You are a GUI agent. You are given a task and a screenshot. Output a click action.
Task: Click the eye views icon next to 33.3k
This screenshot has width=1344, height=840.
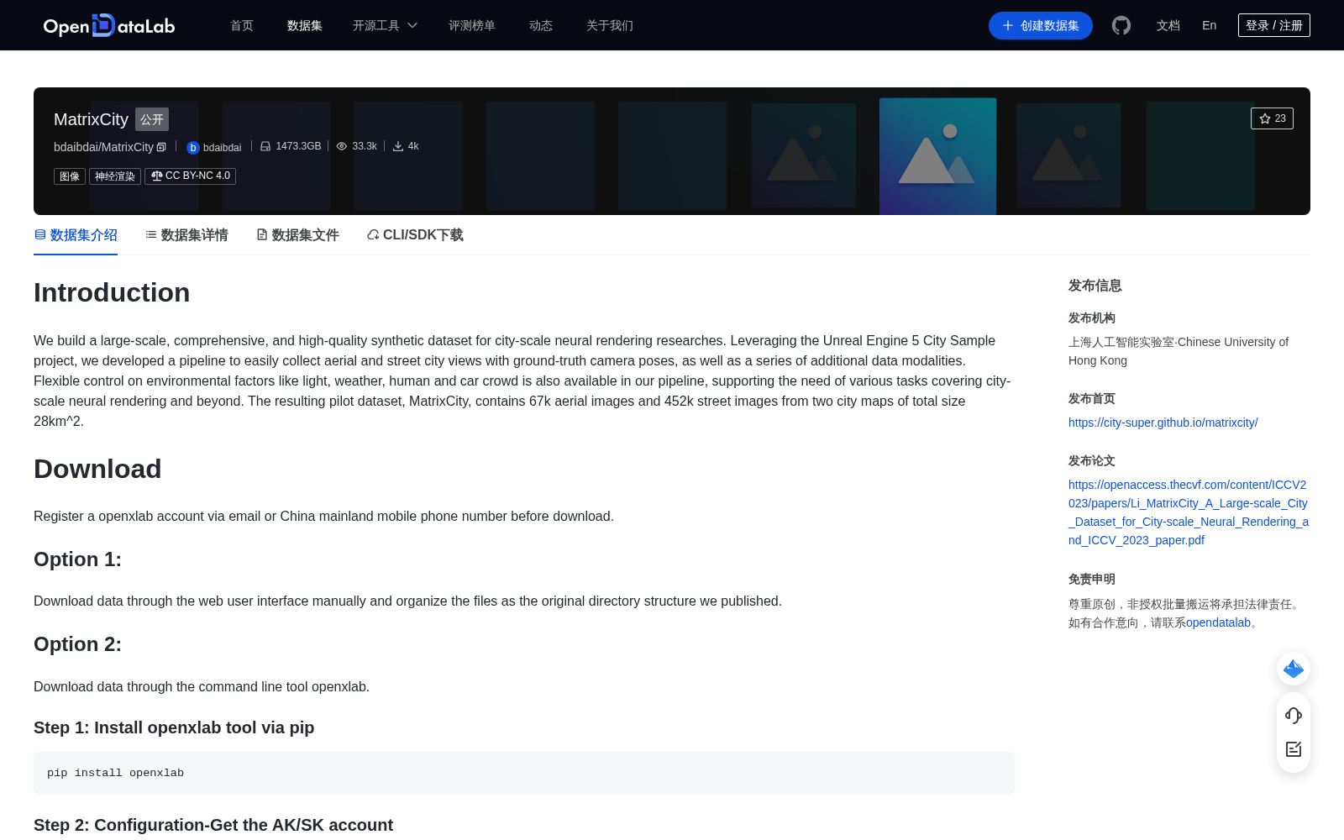pyautogui.click(x=342, y=146)
